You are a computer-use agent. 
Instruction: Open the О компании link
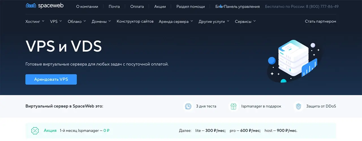[87, 6]
